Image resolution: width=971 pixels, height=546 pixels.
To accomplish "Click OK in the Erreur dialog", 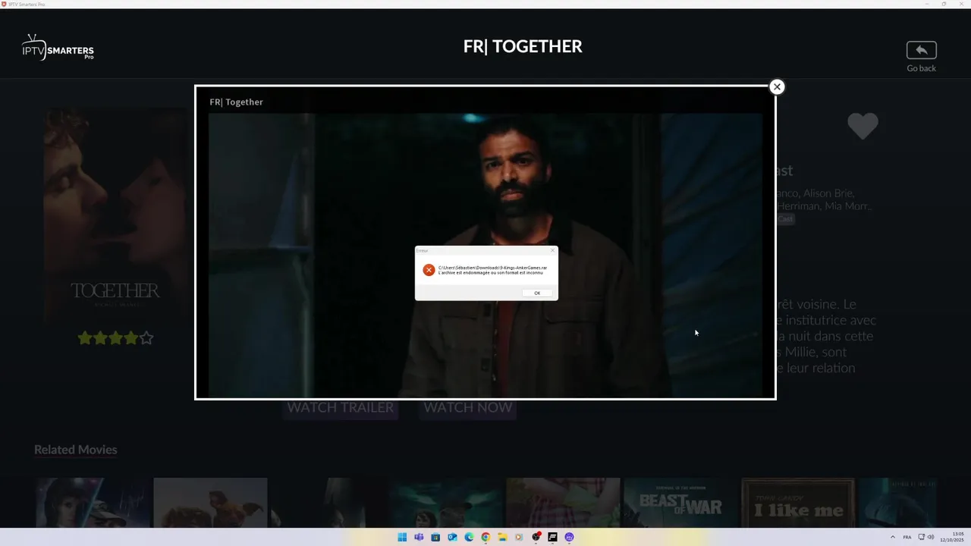I will (x=537, y=293).
